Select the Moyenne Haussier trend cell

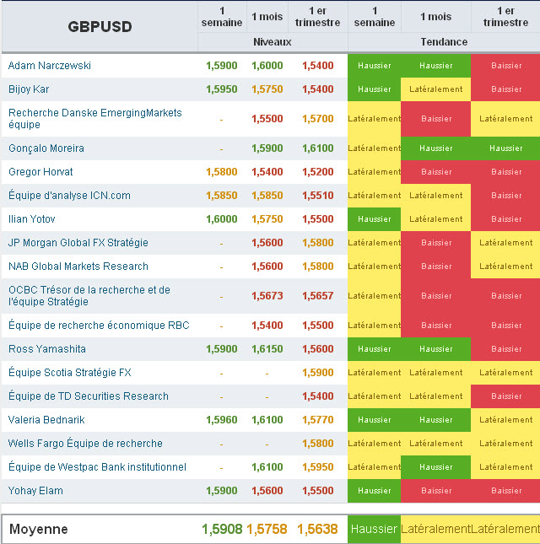(x=374, y=529)
